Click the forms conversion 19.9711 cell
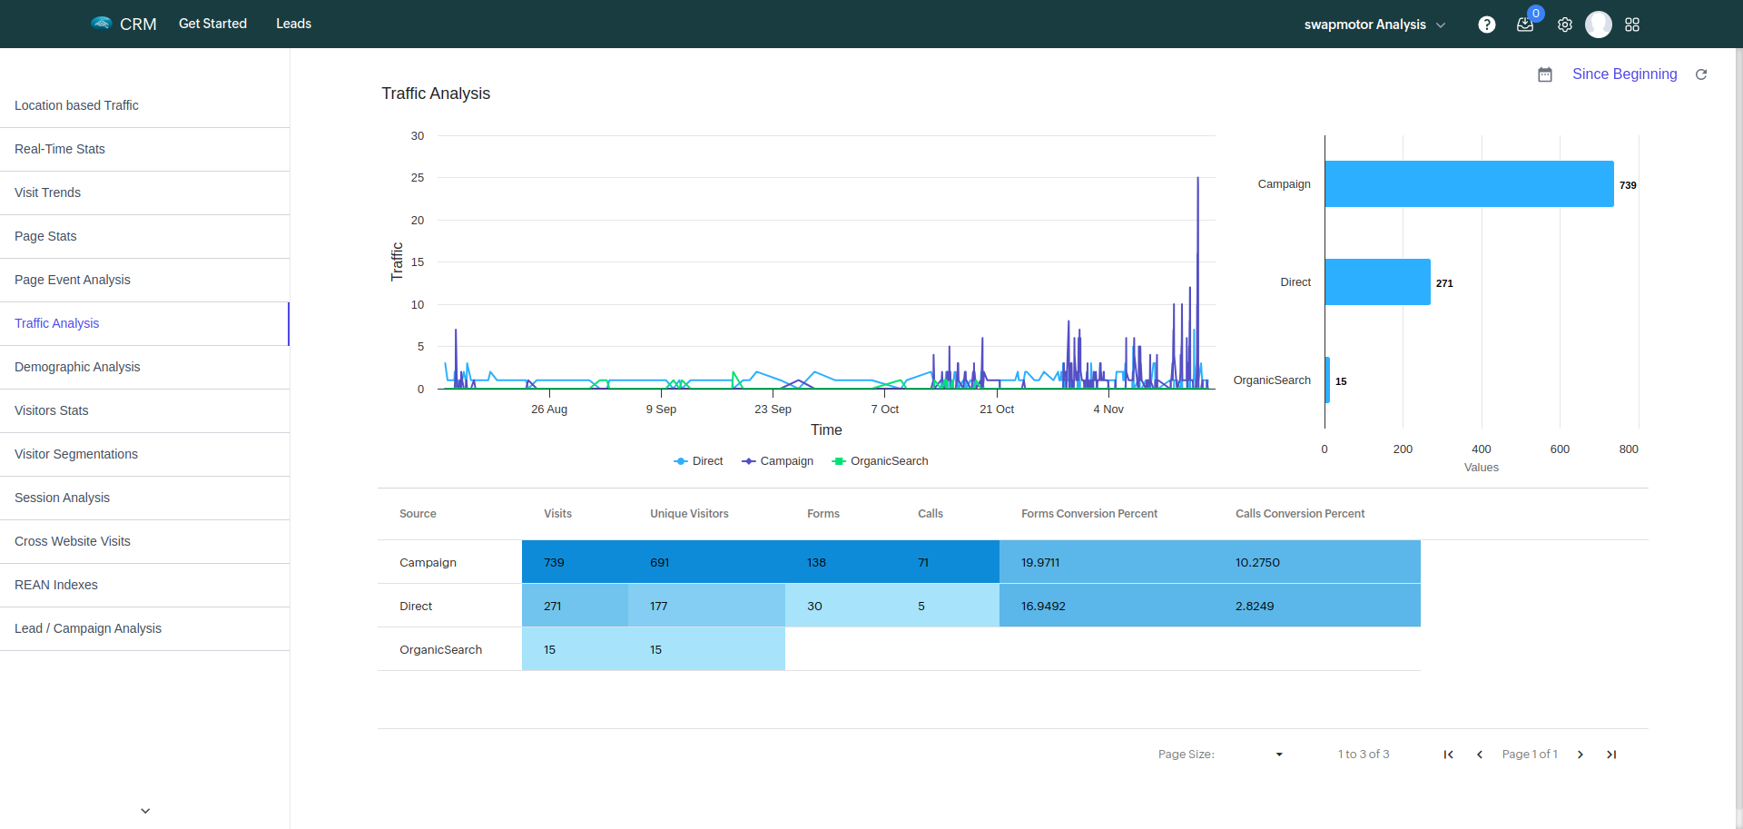 pos(1107,562)
